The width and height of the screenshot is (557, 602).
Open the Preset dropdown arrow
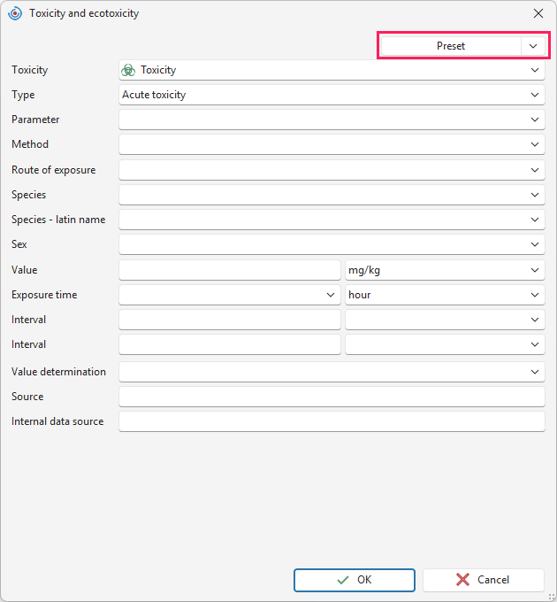tap(533, 46)
